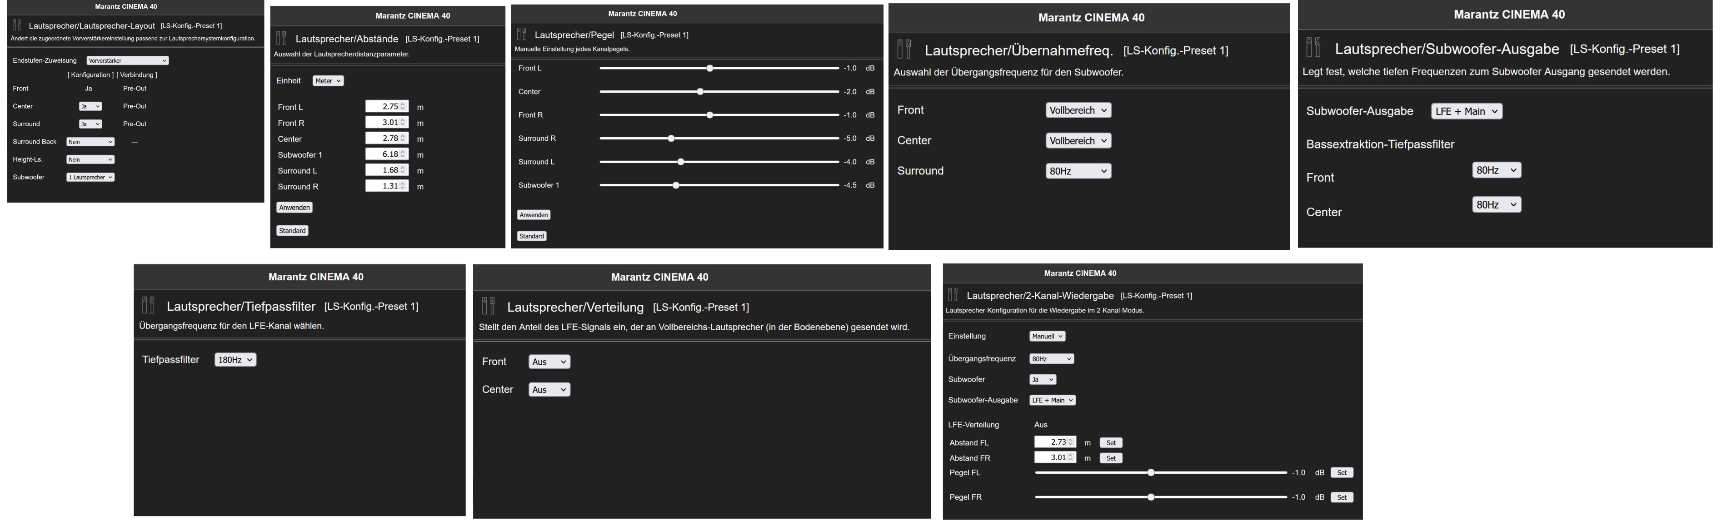The image size is (1727, 531).
Task: Click speaker icon beside Lautsprecher/Übernahmefreq. heading
Action: pos(904,50)
